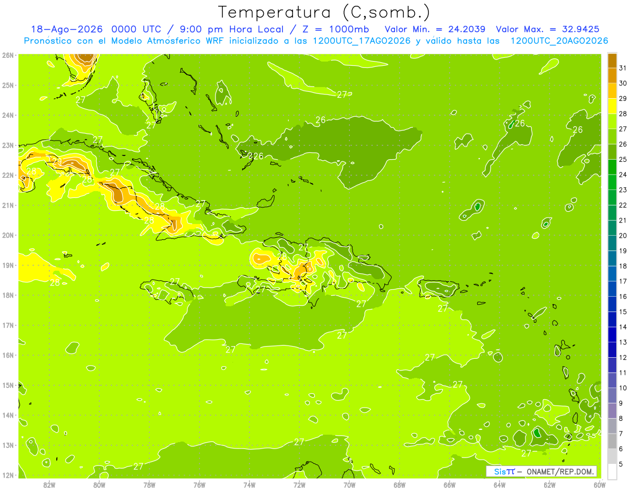Pick the legend swatch between 24 and 25
637x492 pixels.
point(612,167)
